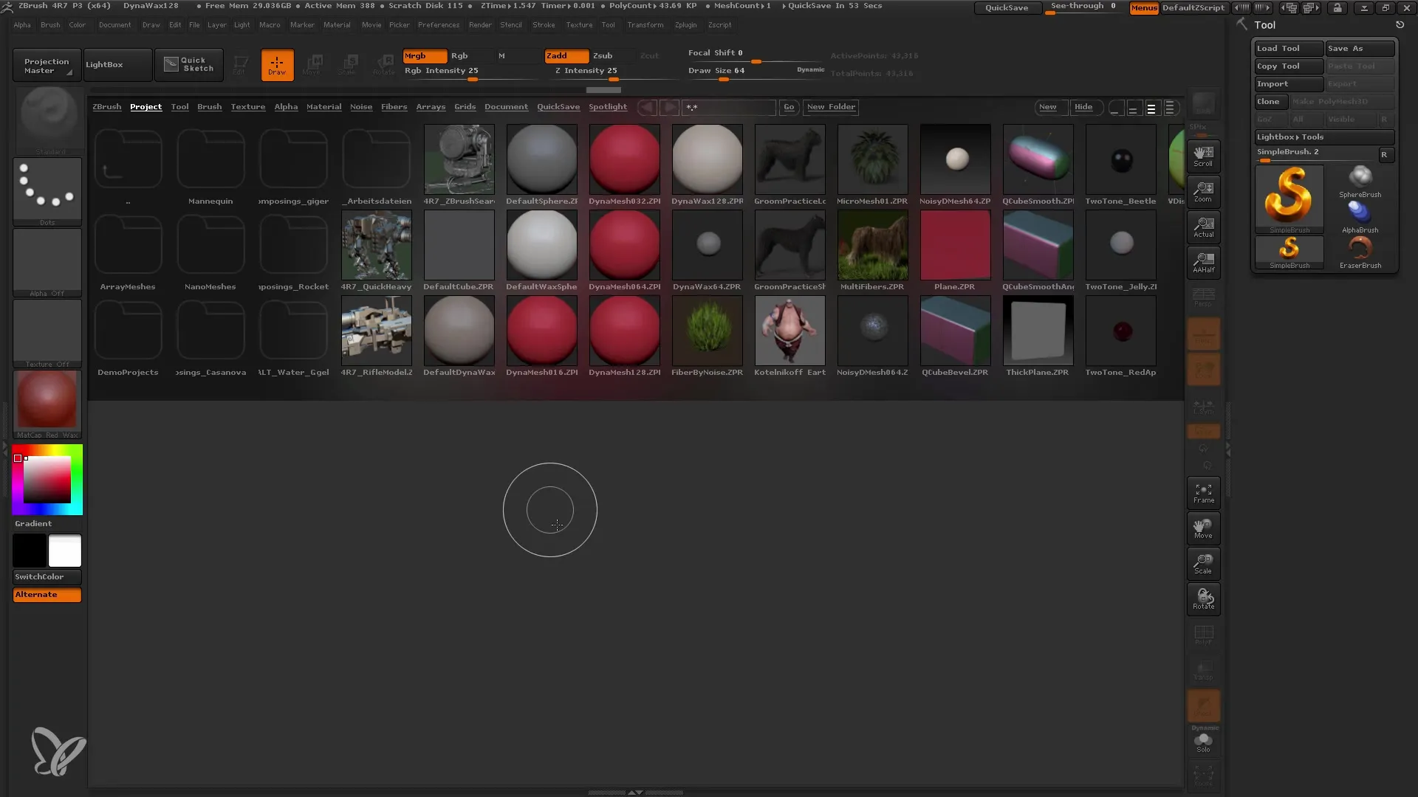Open the Material menu tab
The height and width of the screenshot is (797, 1418).
pyautogui.click(x=337, y=24)
